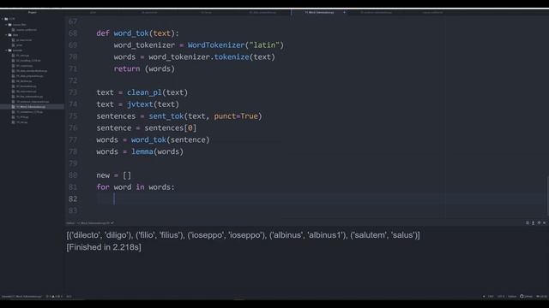Open the Project panel header tab
This screenshot has height=308, width=549.
(33, 12)
